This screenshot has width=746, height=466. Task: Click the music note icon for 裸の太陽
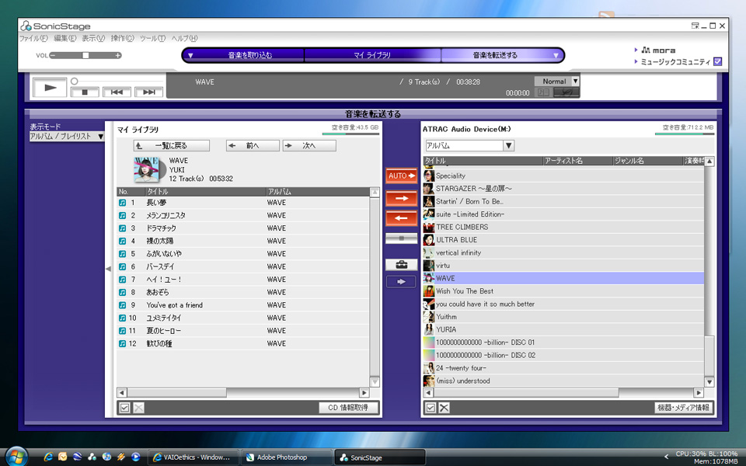click(122, 241)
